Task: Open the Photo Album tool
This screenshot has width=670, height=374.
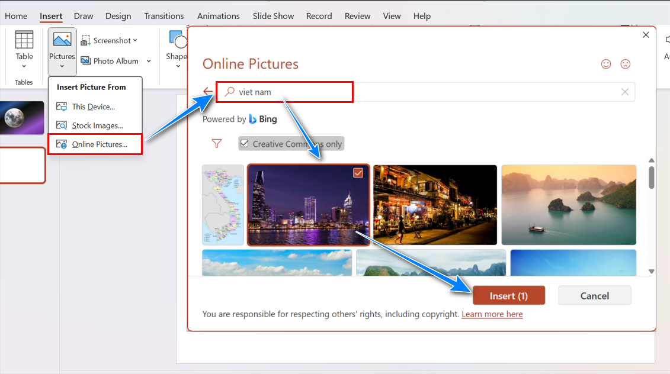Action: click(110, 61)
